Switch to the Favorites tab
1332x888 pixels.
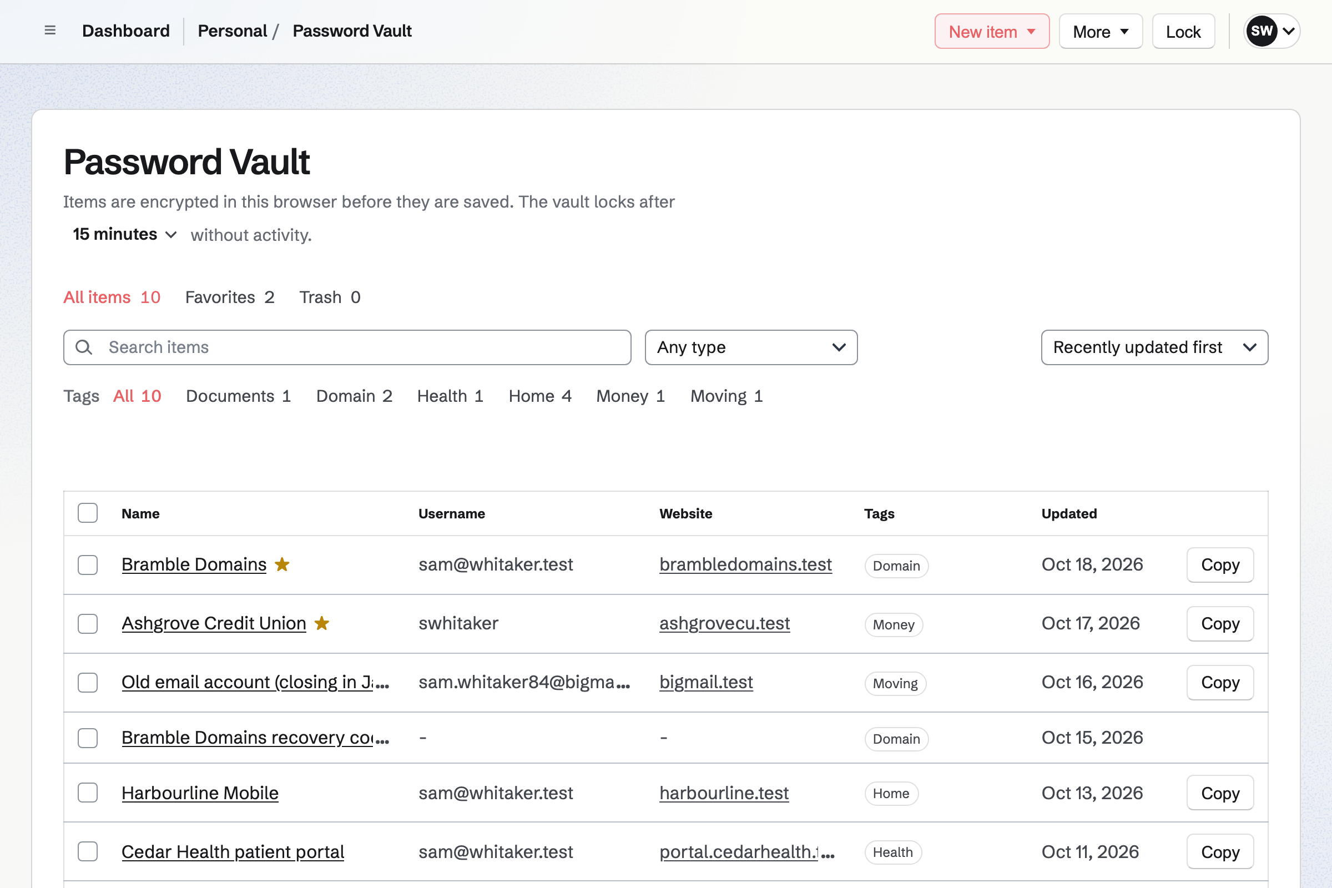(230, 297)
